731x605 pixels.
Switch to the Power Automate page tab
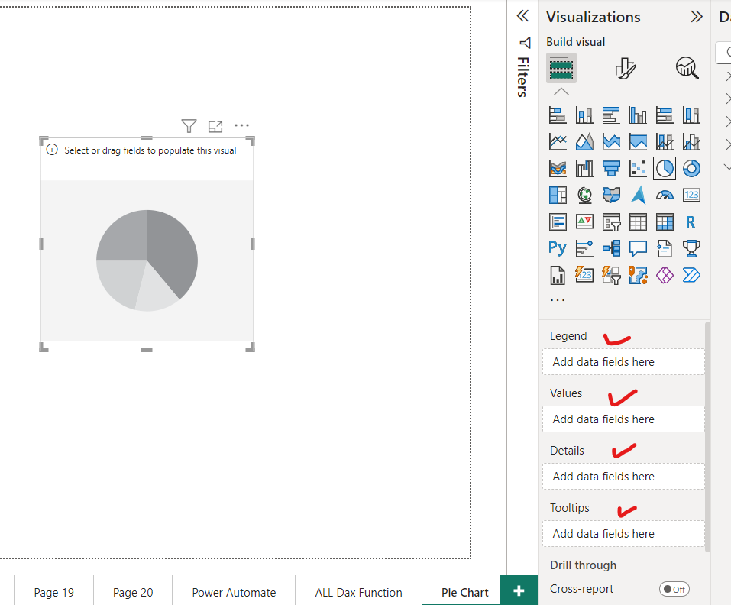pos(233,592)
